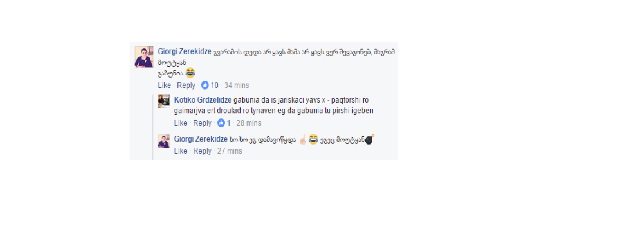Open Giorgi Zerekidze's avatar on the top comment

[144, 57]
